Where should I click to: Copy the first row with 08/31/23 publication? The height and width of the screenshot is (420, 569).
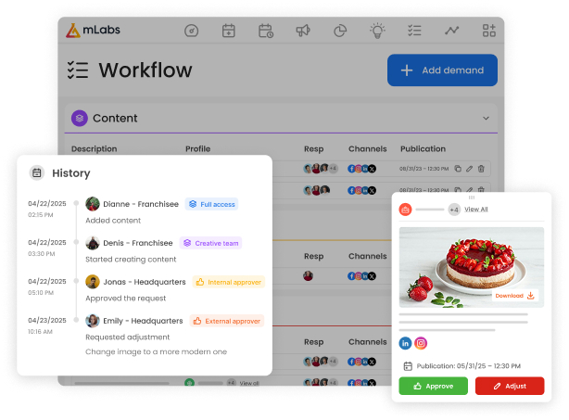coord(458,169)
